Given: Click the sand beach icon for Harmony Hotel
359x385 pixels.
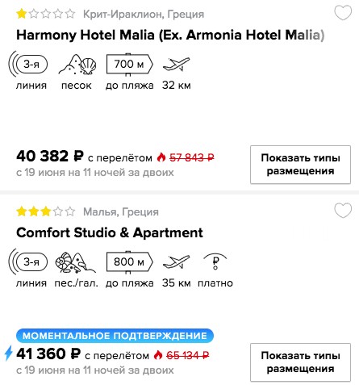Looking at the screenshot, I should click(x=77, y=65).
